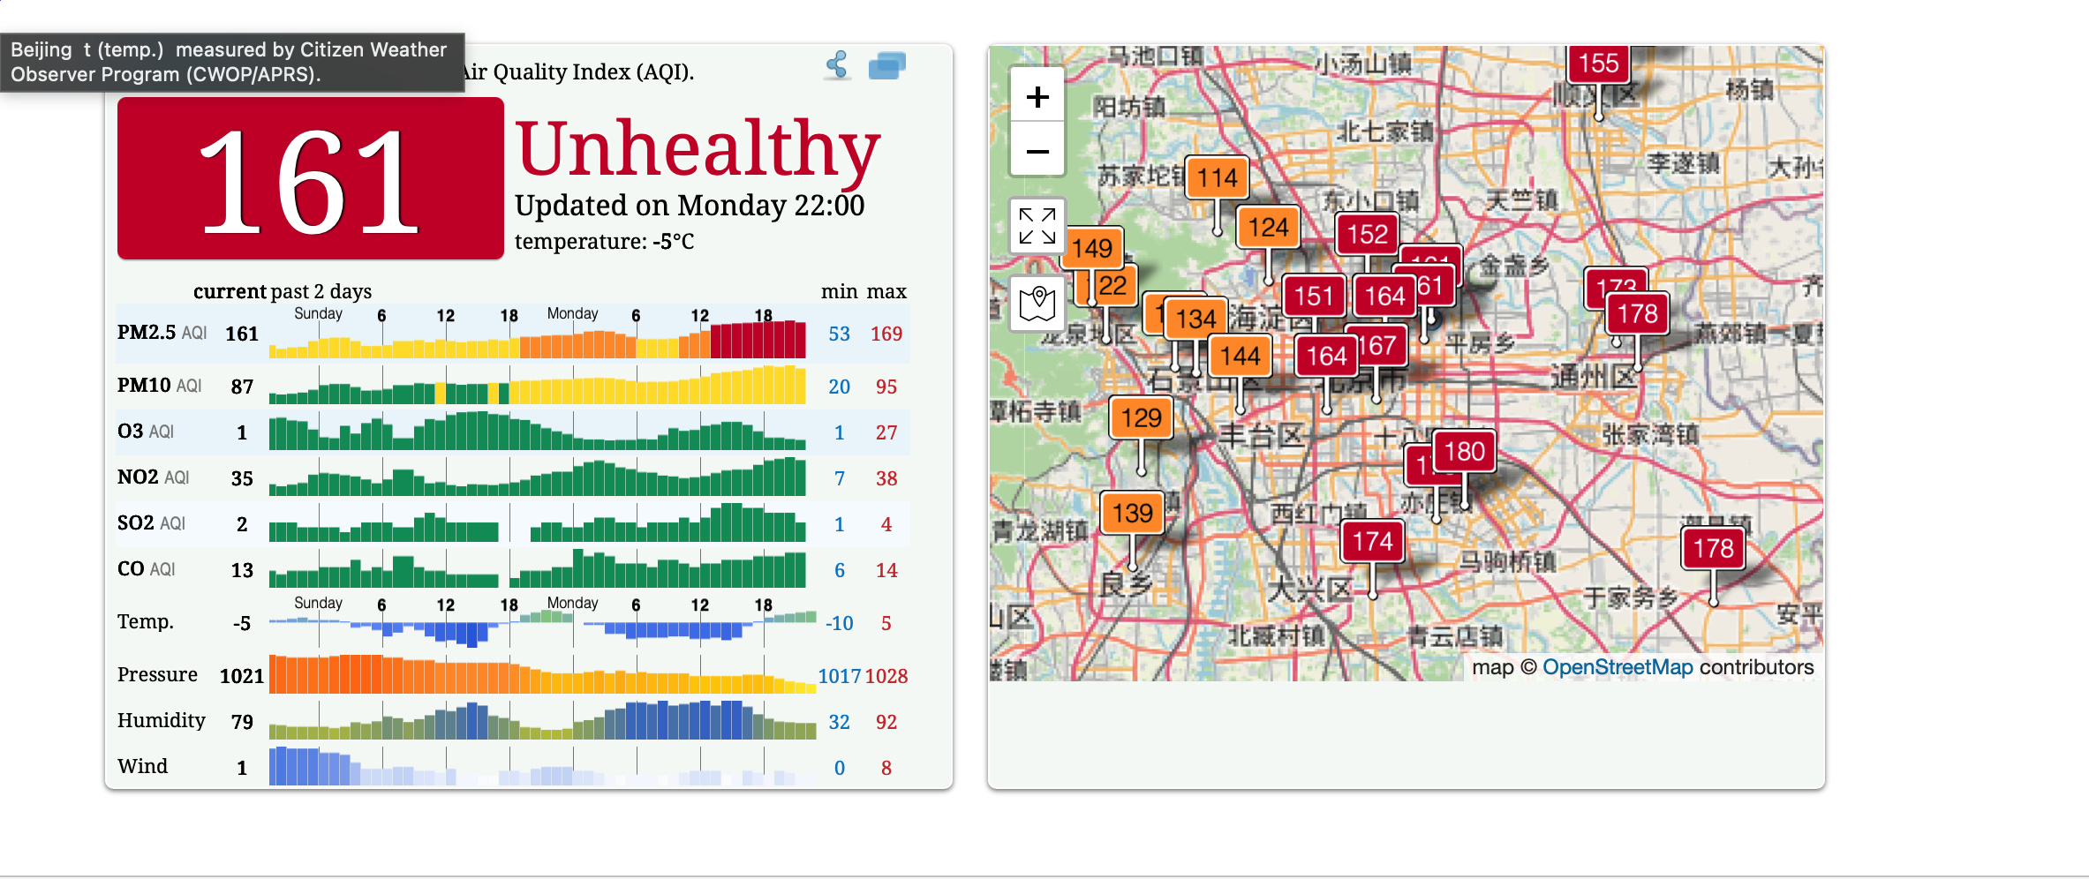
Task: Click the SO2 AQI row label
Action: pyautogui.click(x=151, y=523)
